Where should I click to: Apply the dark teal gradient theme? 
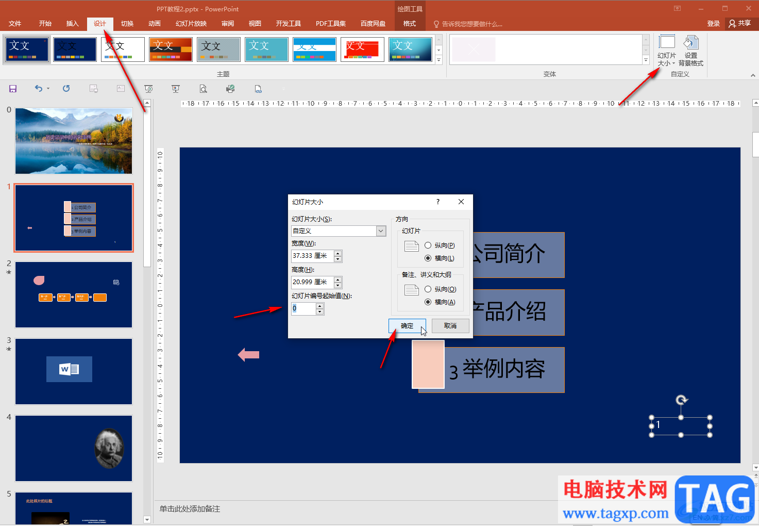(x=410, y=50)
